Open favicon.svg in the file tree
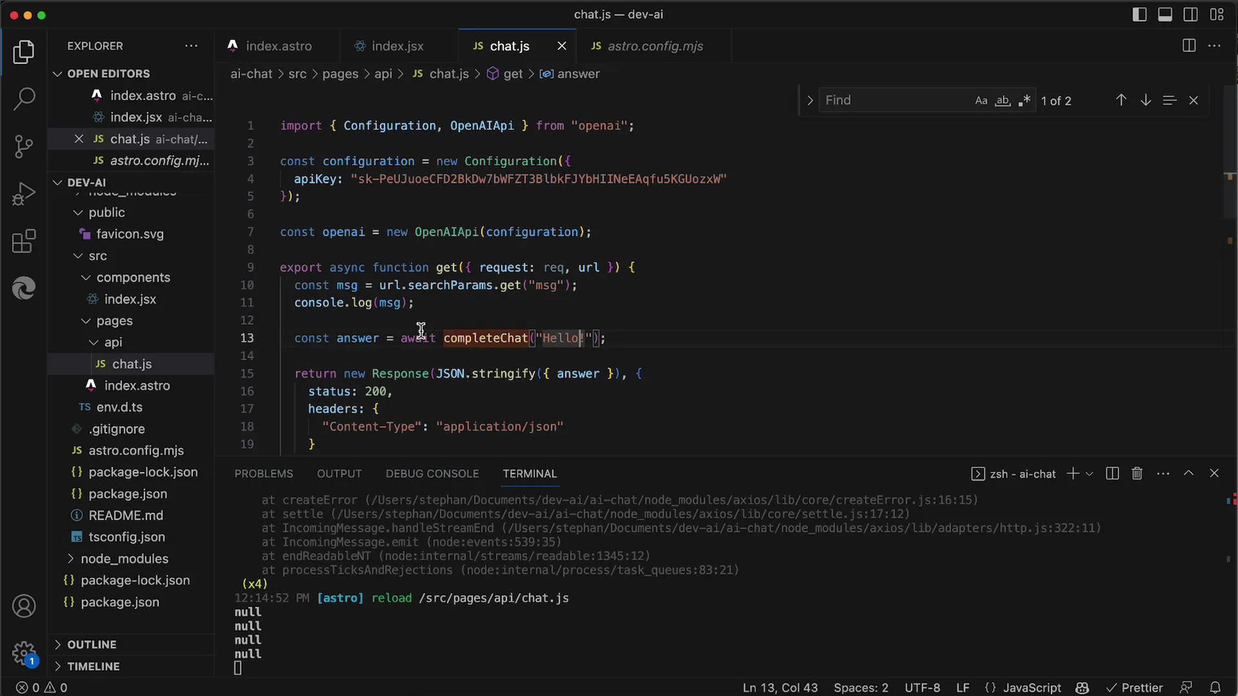The height and width of the screenshot is (696, 1238). pos(130,234)
